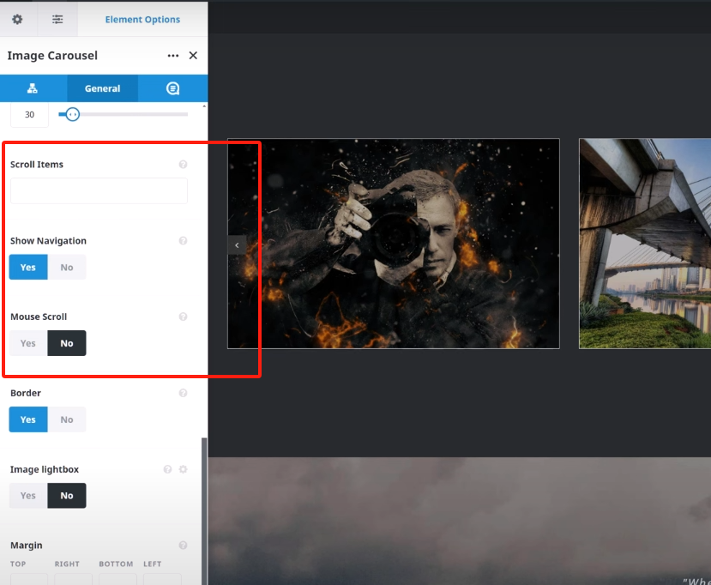Open the Image Carousel three-dot menu
The height and width of the screenshot is (585, 711).
(173, 56)
